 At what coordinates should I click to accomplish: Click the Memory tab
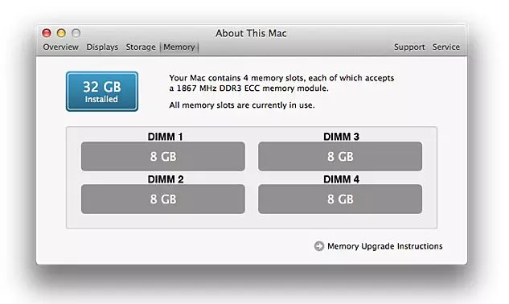coord(179,47)
